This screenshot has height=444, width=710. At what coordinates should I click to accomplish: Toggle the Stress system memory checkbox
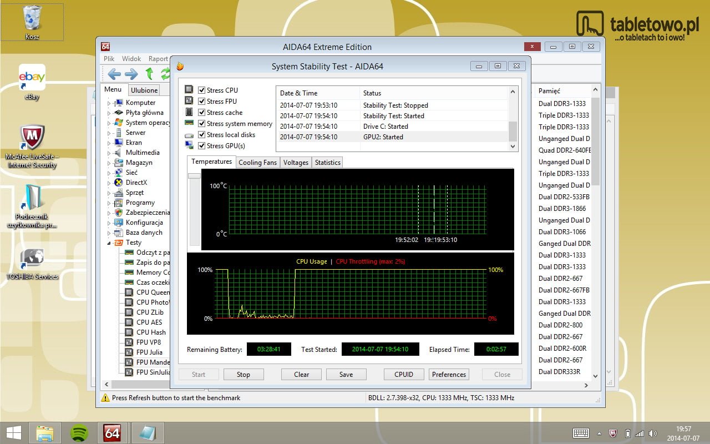tap(202, 123)
